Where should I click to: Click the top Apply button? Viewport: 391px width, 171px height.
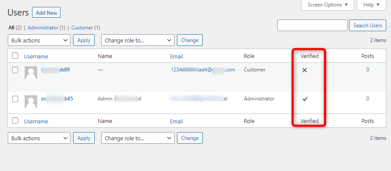84,40
